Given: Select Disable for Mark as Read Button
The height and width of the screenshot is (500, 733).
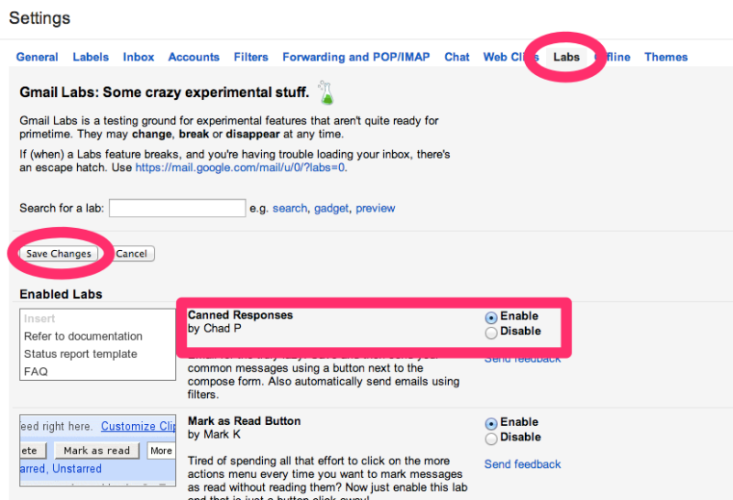Looking at the screenshot, I should 491,439.
